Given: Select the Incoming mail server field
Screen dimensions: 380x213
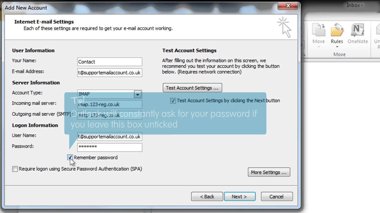Looking at the screenshot, I should 110,104.
